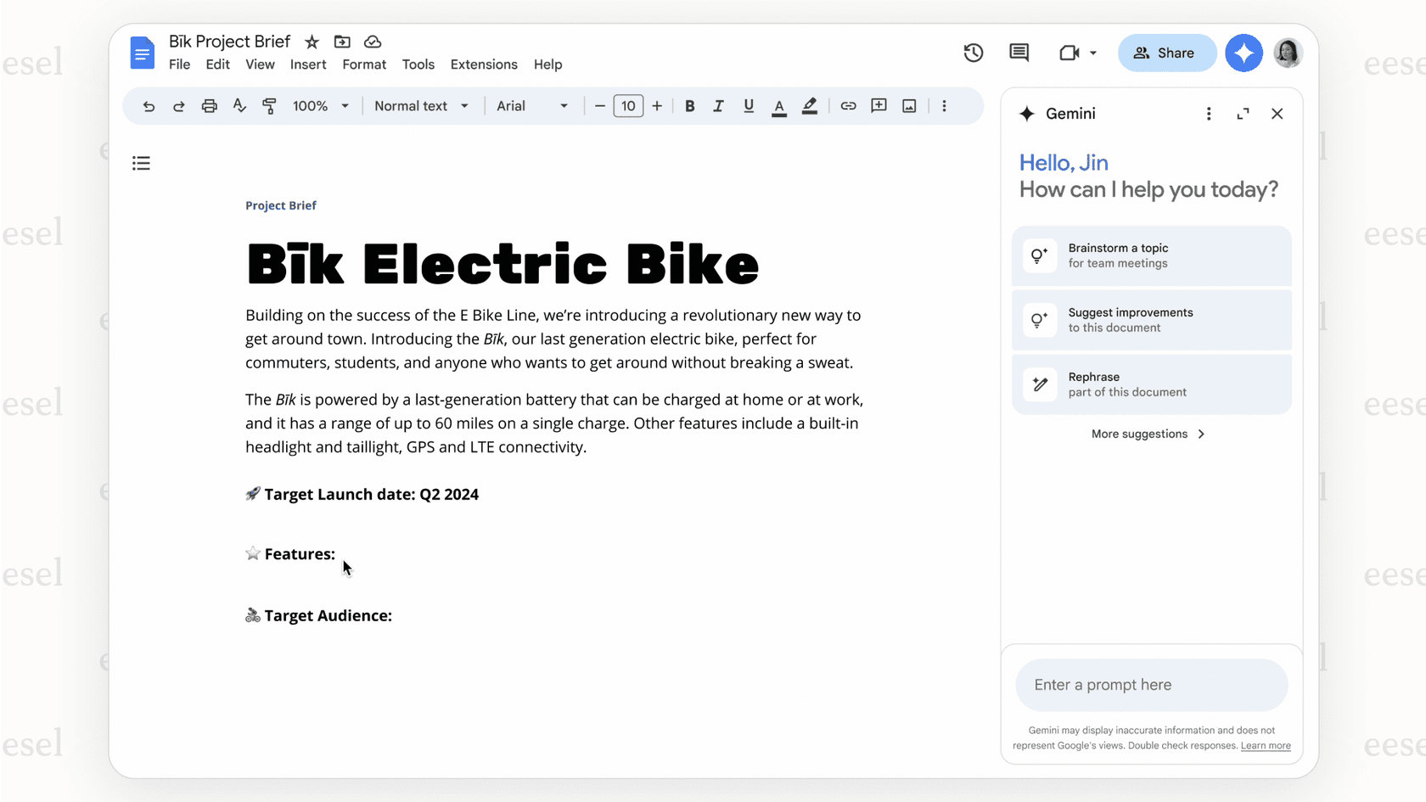Open version history clock icon
The width and height of the screenshot is (1426, 802).
pyautogui.click(x=973, y=53)
